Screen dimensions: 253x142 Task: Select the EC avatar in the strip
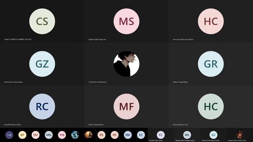click(x=141, y=135)
